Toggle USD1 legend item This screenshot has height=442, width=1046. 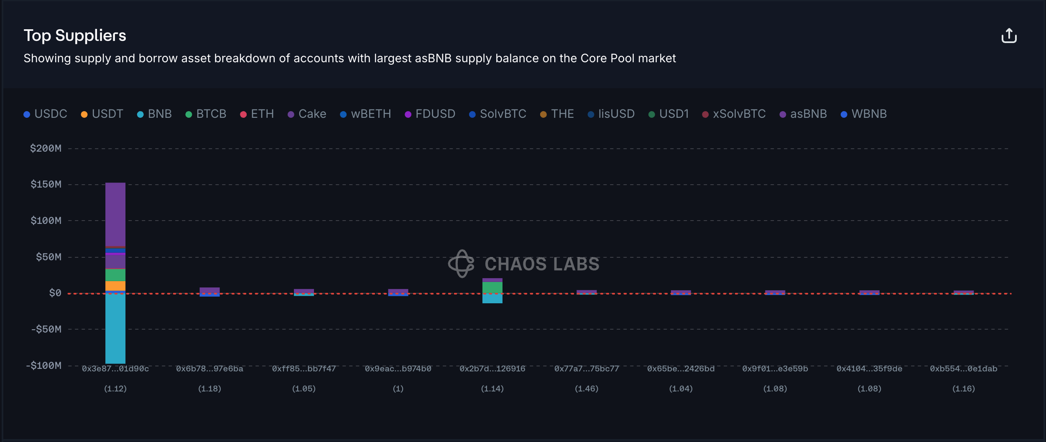[668, 114]
